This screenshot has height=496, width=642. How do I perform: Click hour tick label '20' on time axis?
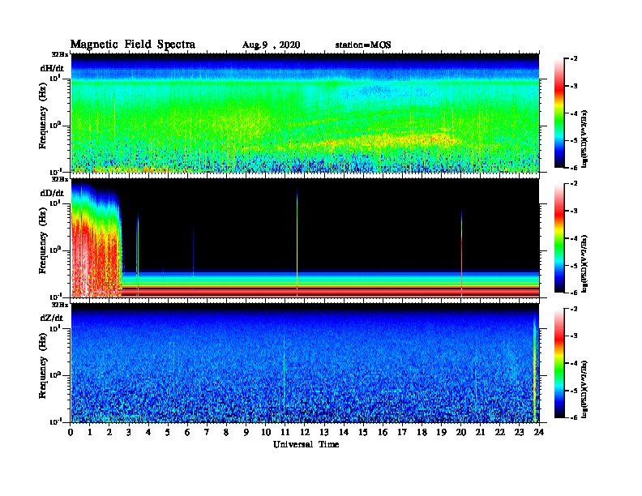click(461, 432)
